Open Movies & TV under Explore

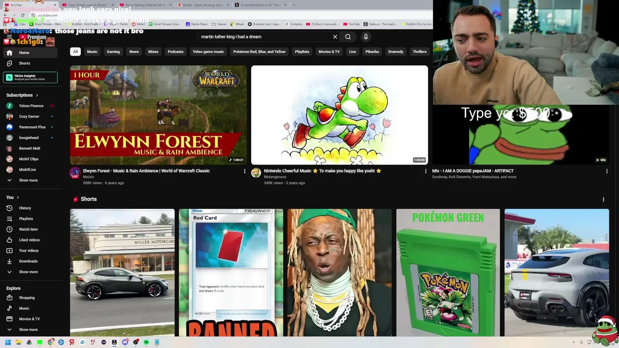tap(30, 319)
